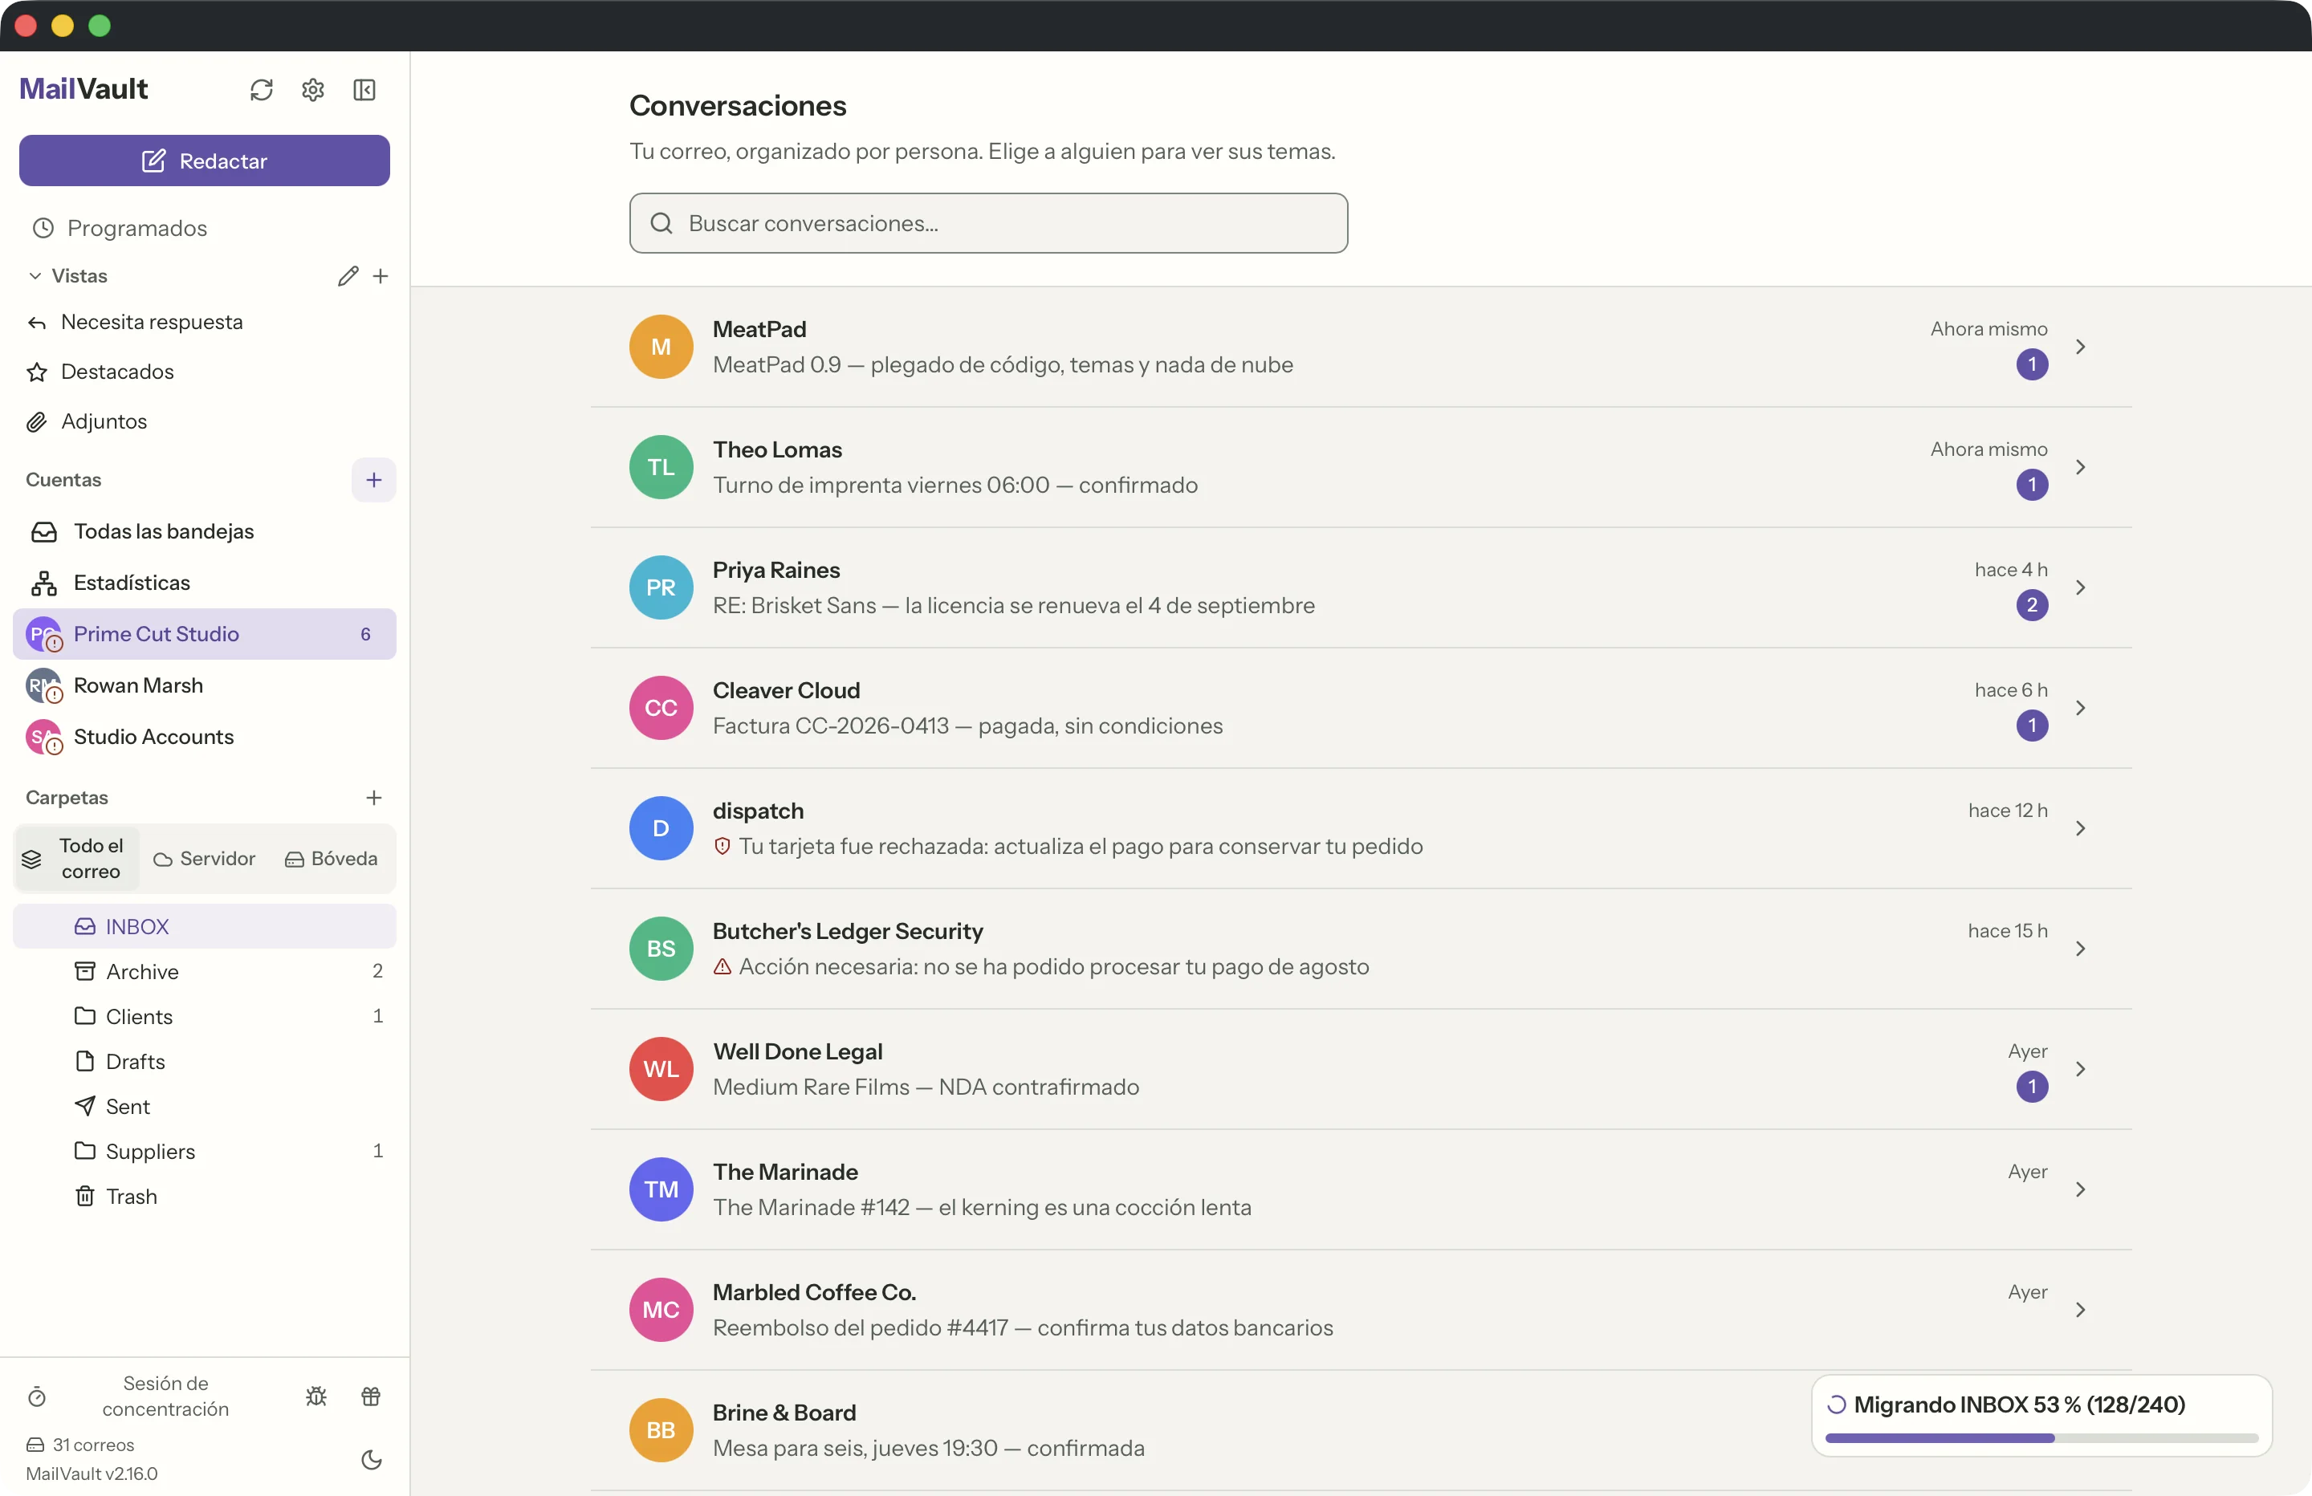This screenshot has height=1496, width=2312.
Task: Click the MailVault logo
Action: click(x=83, y=89)
